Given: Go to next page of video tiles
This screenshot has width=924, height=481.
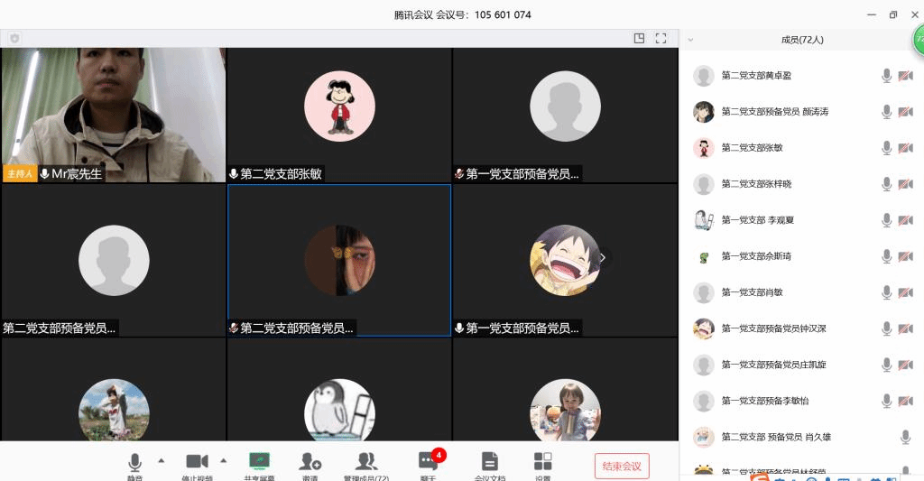Looking at the screenshot, I should (x=603, y=258).
